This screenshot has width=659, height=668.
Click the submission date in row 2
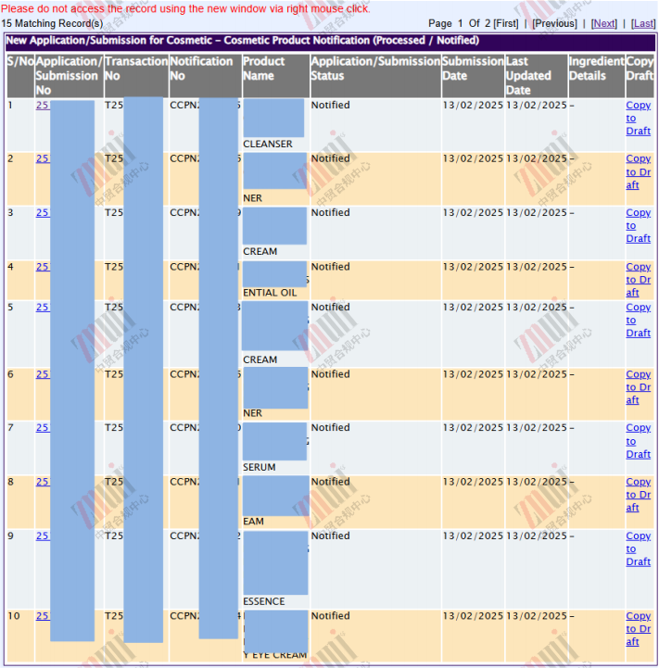[473, 159]
